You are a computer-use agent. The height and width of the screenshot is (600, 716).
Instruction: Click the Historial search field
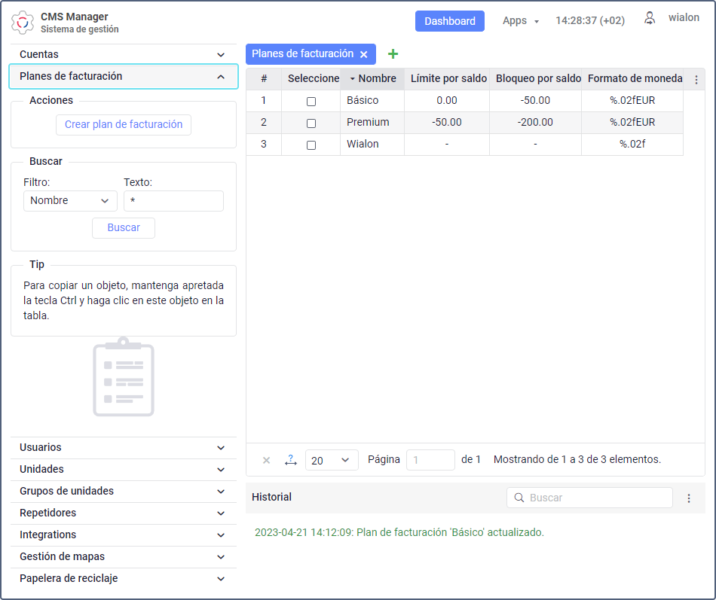pos(595,498)
